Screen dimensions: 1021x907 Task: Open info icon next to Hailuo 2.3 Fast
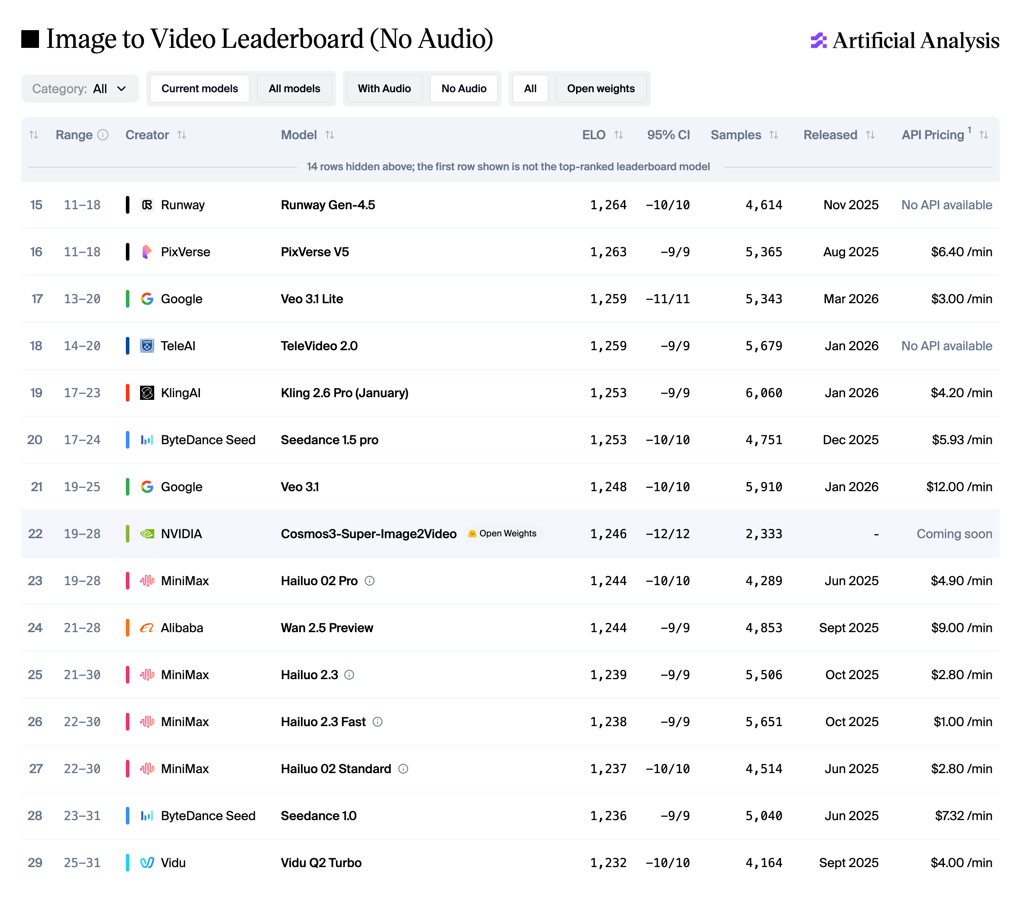(x=378, y=722)
